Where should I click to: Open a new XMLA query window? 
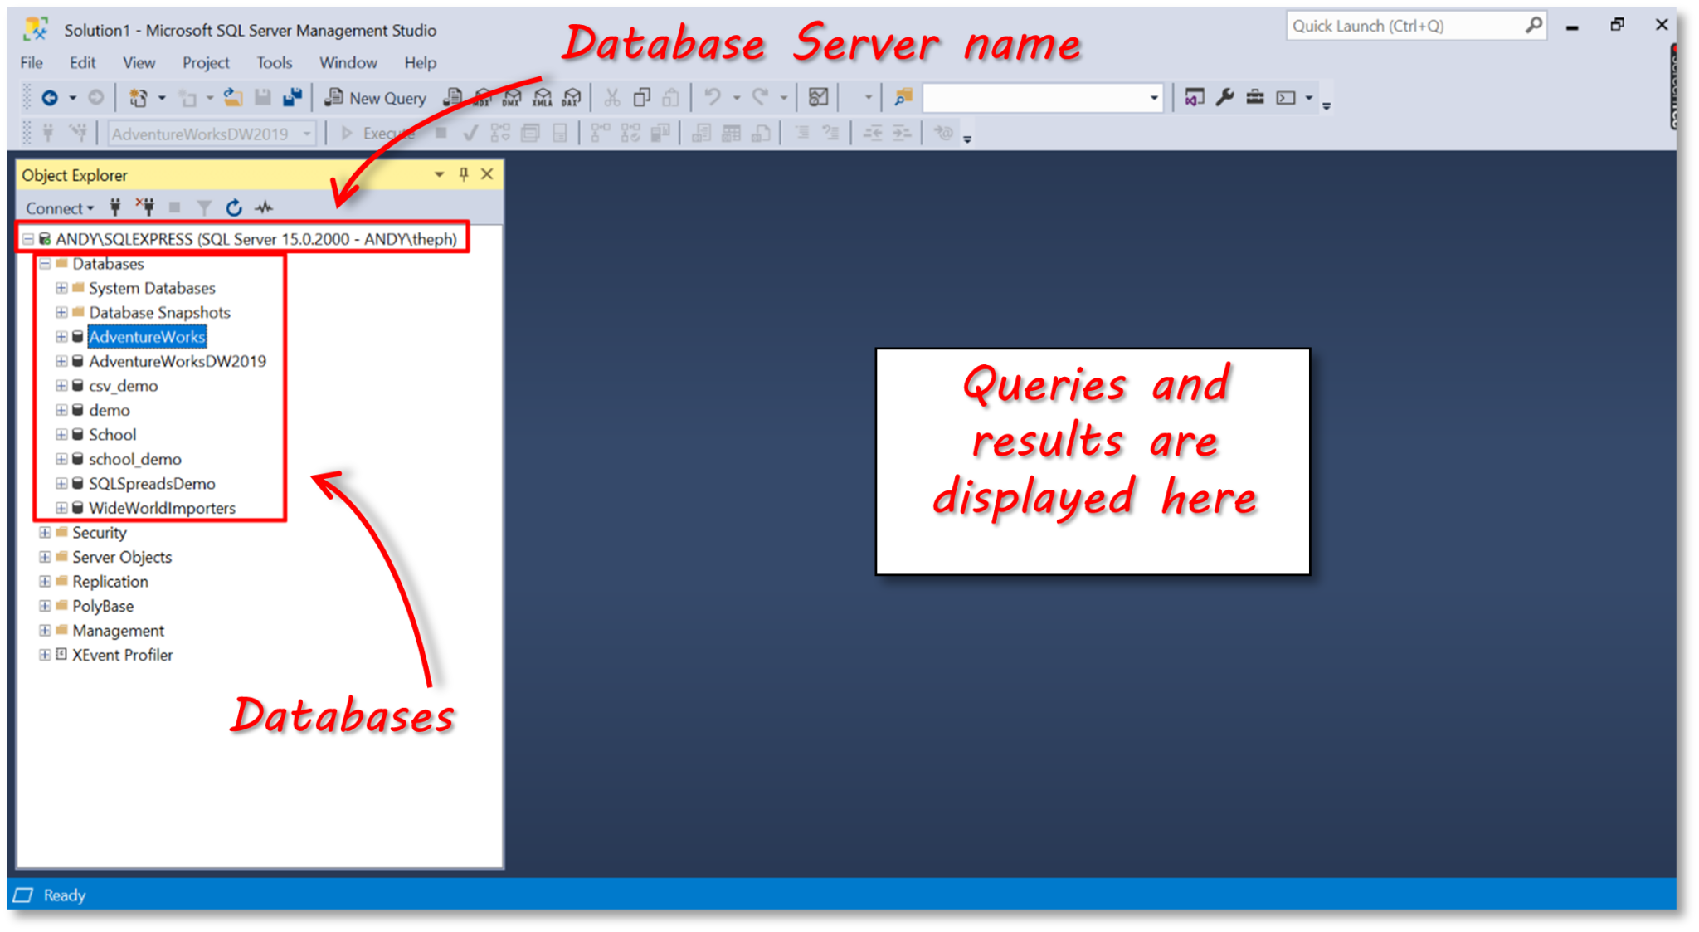coord(542,97)
